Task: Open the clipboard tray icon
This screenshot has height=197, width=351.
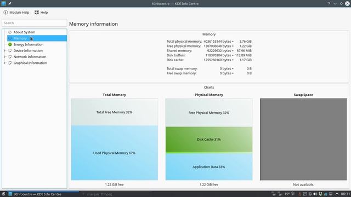Action: (310, 194)
